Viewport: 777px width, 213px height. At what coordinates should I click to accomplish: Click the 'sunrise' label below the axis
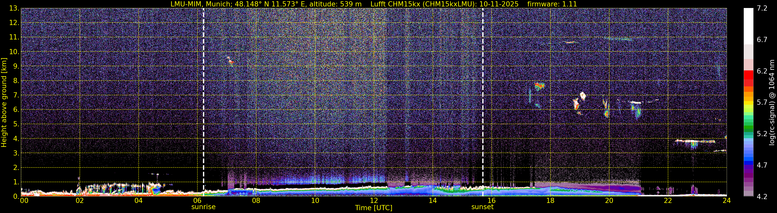click(x=203, y=207)
